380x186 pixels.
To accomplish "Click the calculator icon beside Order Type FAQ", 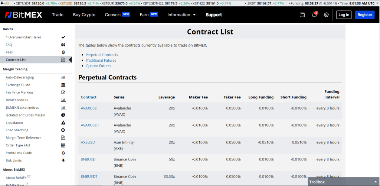I will (63, 145).
